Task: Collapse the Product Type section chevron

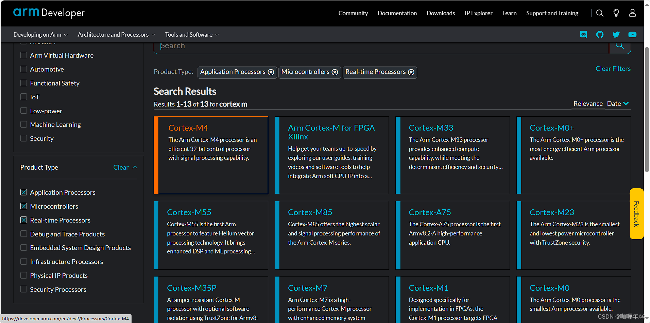Action: point(135,167)
